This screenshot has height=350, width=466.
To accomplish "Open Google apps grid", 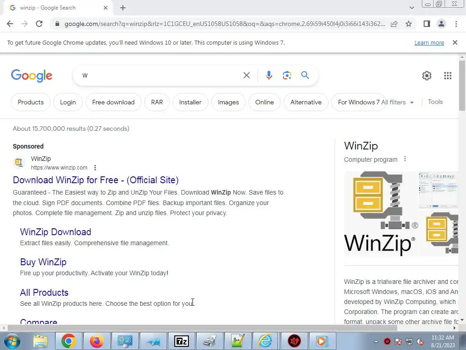I will tap(448, 76).
